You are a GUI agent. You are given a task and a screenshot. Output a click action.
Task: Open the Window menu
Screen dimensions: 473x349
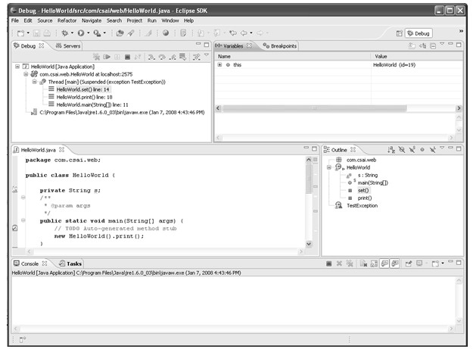click(170, 20)
